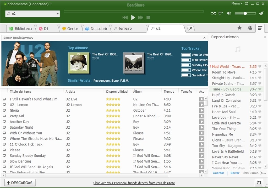Preview Sunday Bloody Sunday play button

[201, 156]
